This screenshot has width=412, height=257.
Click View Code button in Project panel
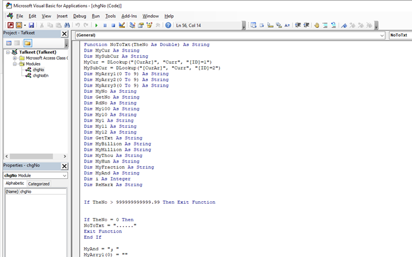coord(8,44)
